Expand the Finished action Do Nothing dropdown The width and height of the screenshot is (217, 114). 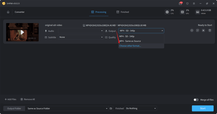(141, 109)
